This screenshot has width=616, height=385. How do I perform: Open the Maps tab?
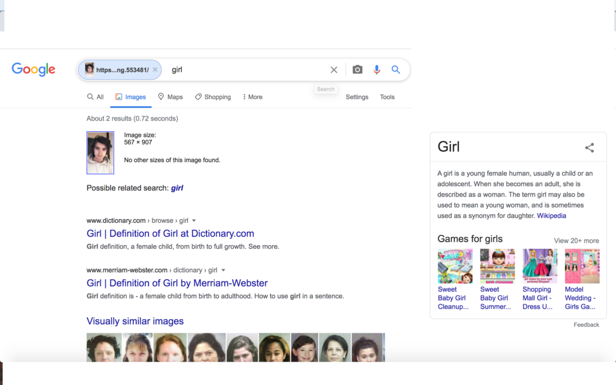(170, 97)
